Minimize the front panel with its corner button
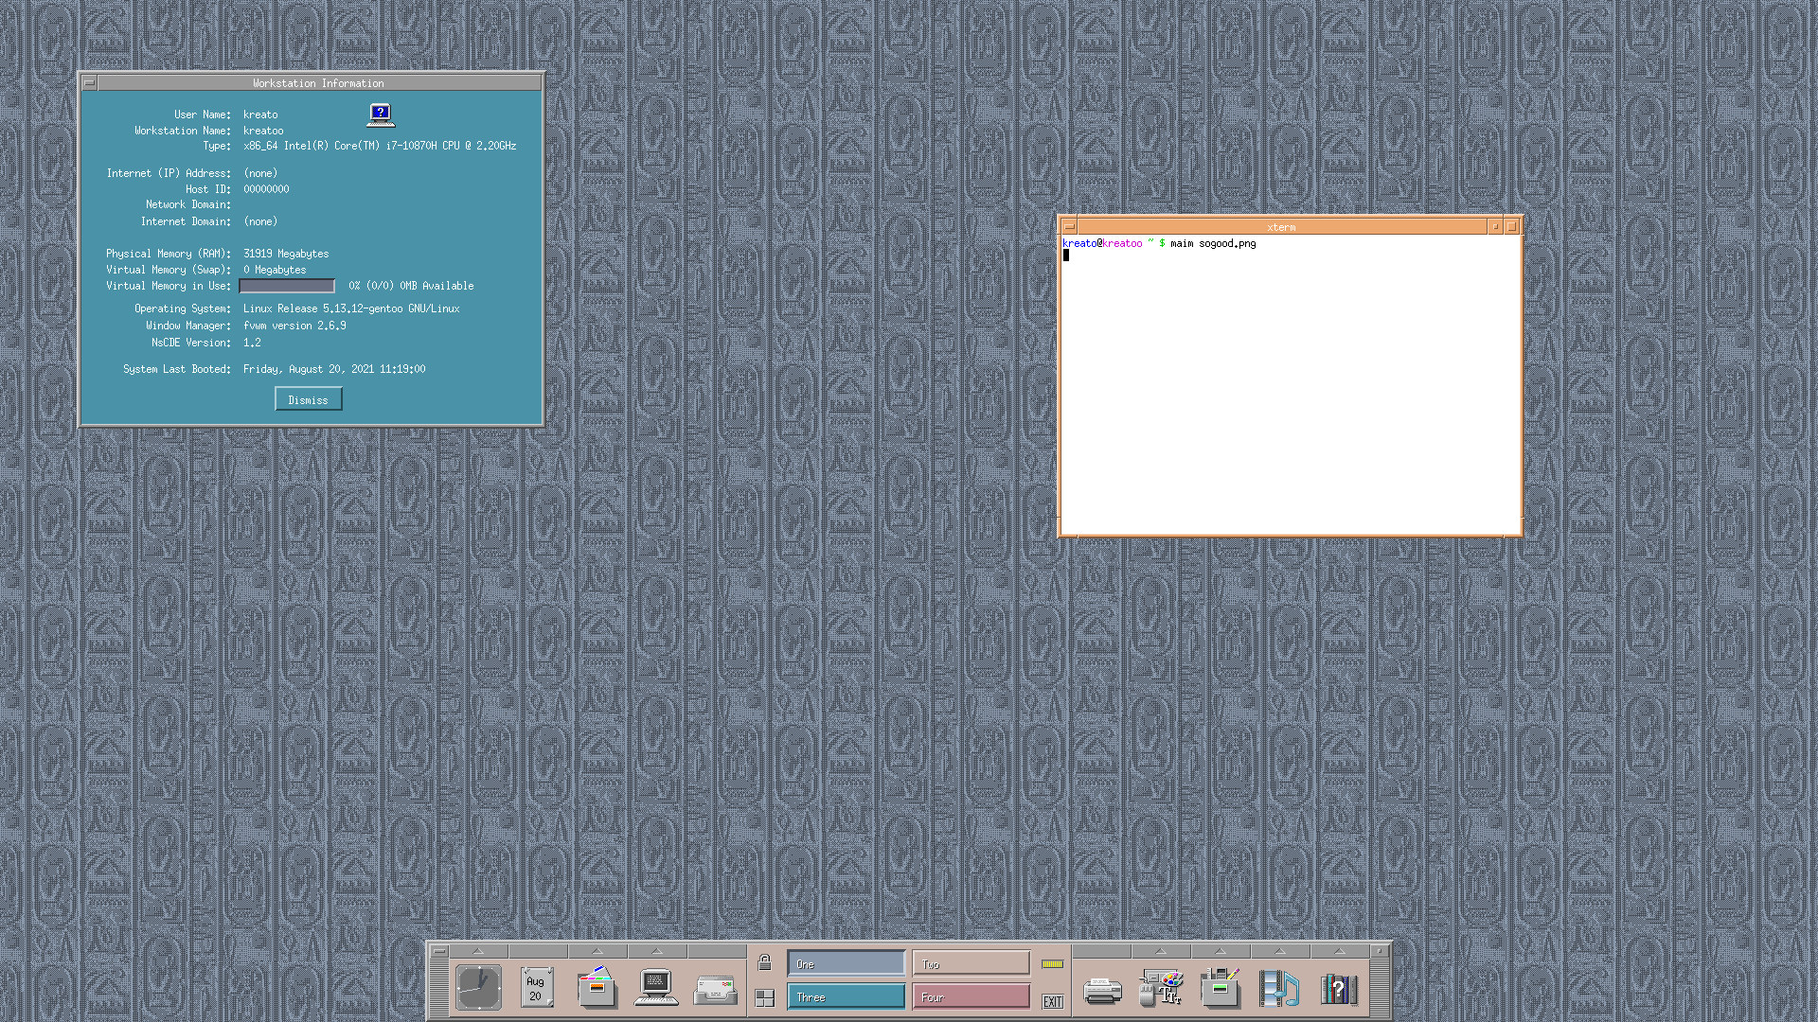 (x=1381, y=951)
